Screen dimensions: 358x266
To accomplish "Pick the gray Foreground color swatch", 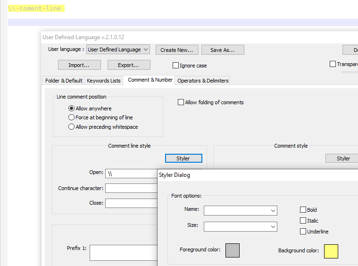I will [x=233, y=250].
